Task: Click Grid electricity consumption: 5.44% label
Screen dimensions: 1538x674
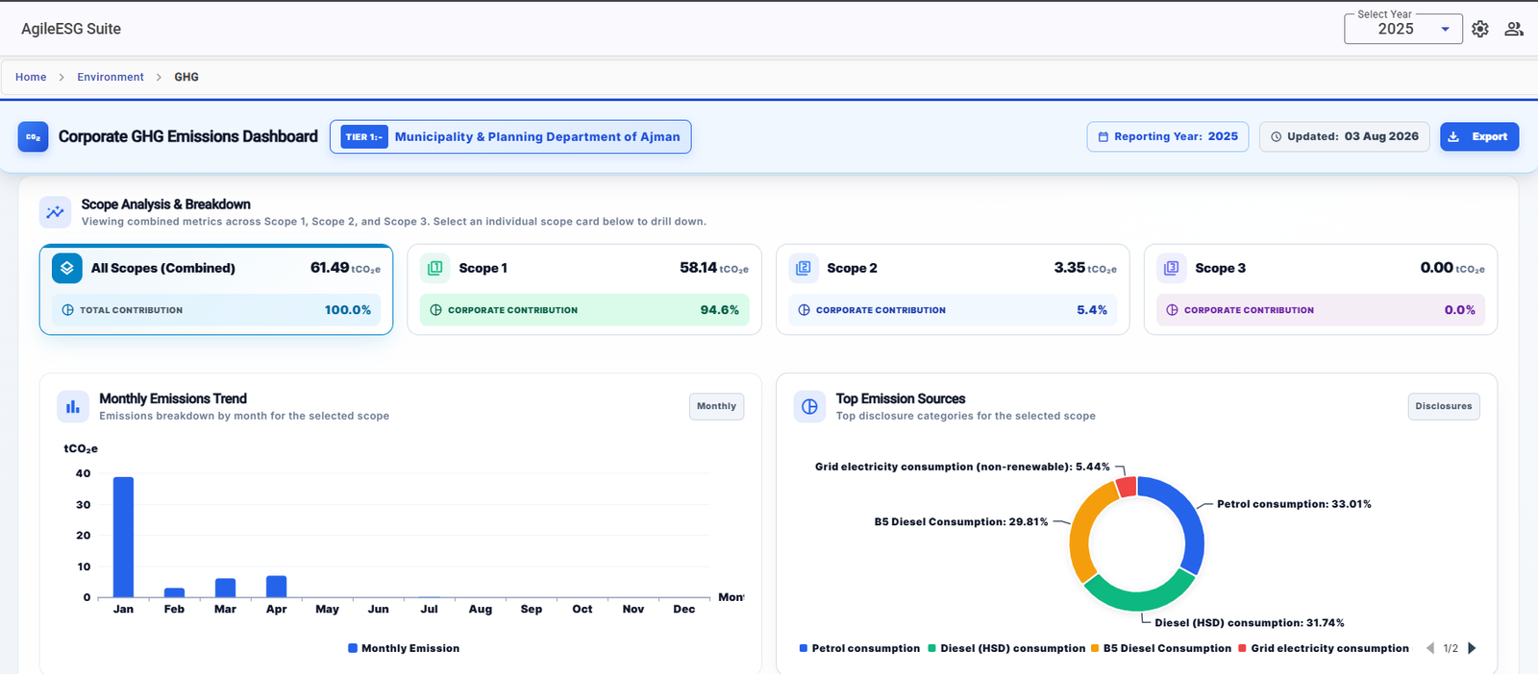Action: (962, 467)
